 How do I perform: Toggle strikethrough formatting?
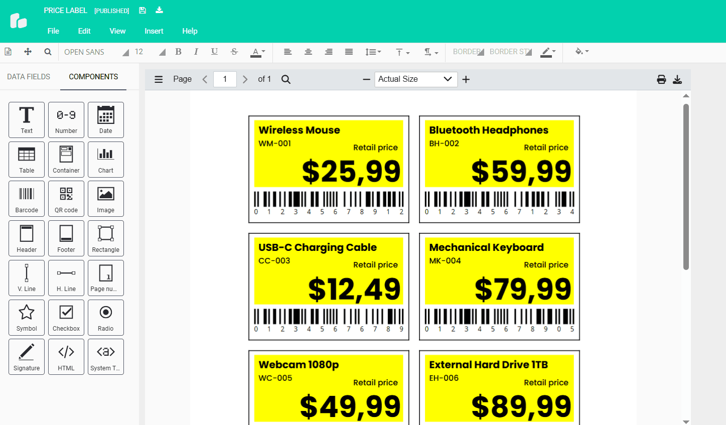234,52
